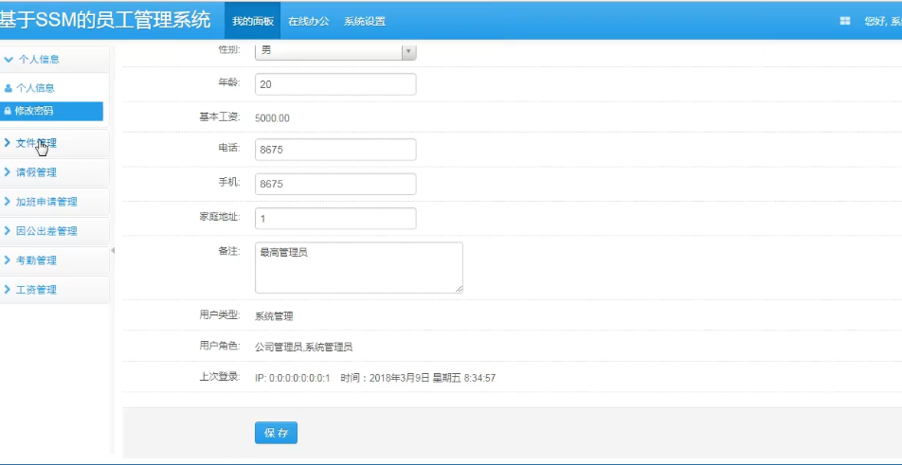Switch to 系统设置 tab
Screen dimensions: 902x465
[365, 21]
